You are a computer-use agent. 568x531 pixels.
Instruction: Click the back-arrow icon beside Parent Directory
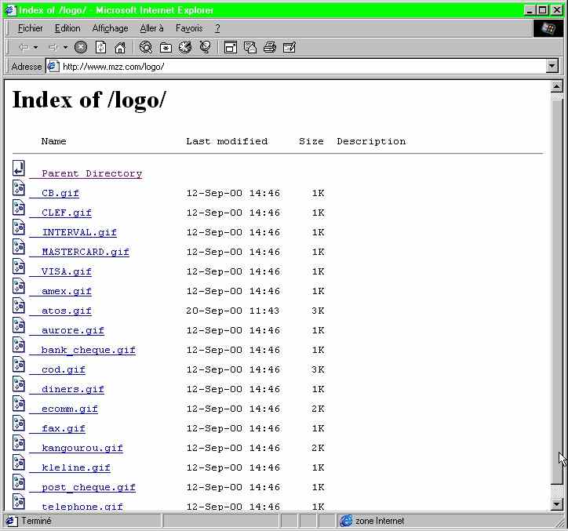click(x=19, y=169)
